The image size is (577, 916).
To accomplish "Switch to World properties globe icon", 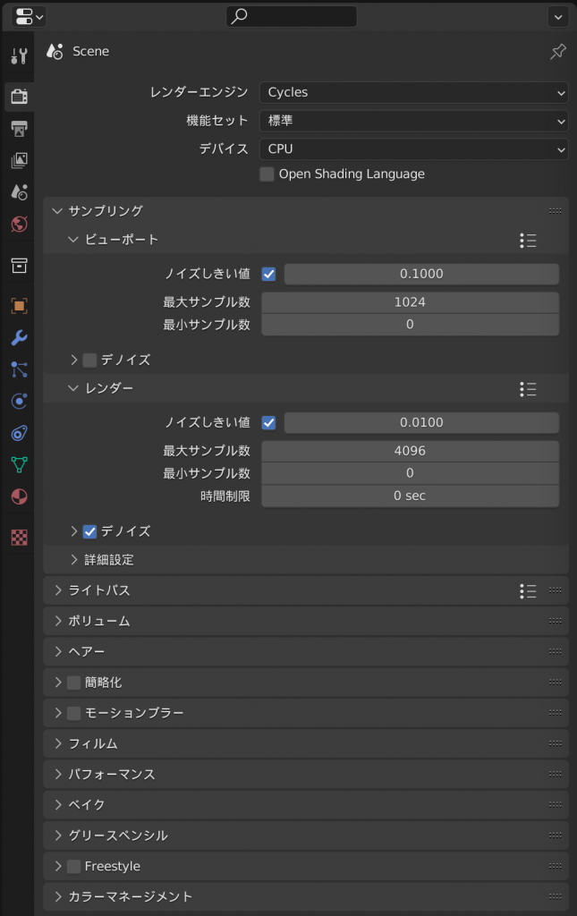I will 20,224.
